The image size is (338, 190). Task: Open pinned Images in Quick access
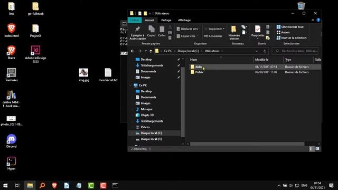click(x=146, y=78)
